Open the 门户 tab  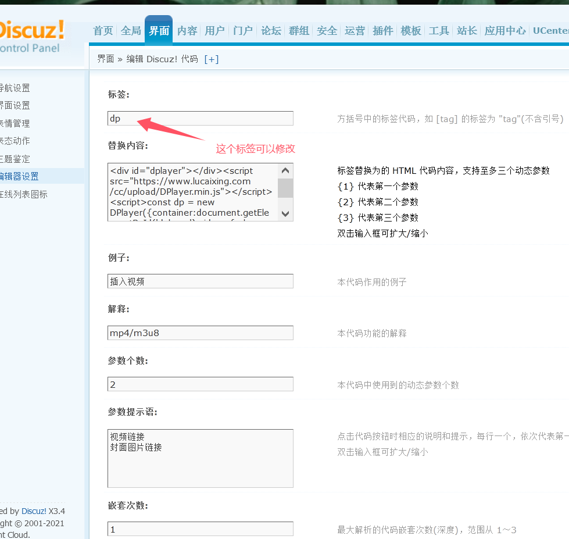coord(243,31)
